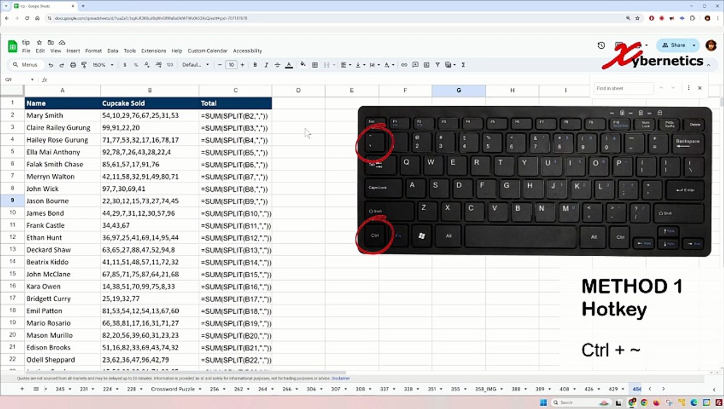Toggle Bold formatting
The width and height of the screenshot is (724, 409).
(x=255, y=65)
